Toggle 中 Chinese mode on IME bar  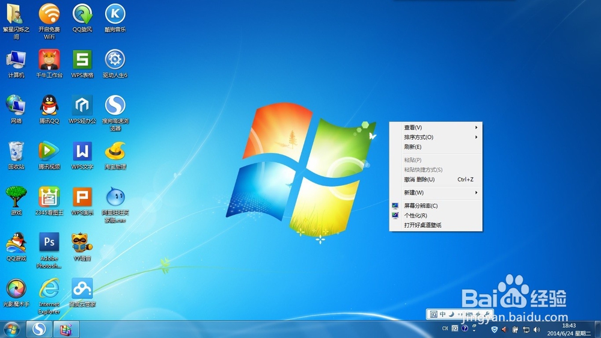point(443,314)
